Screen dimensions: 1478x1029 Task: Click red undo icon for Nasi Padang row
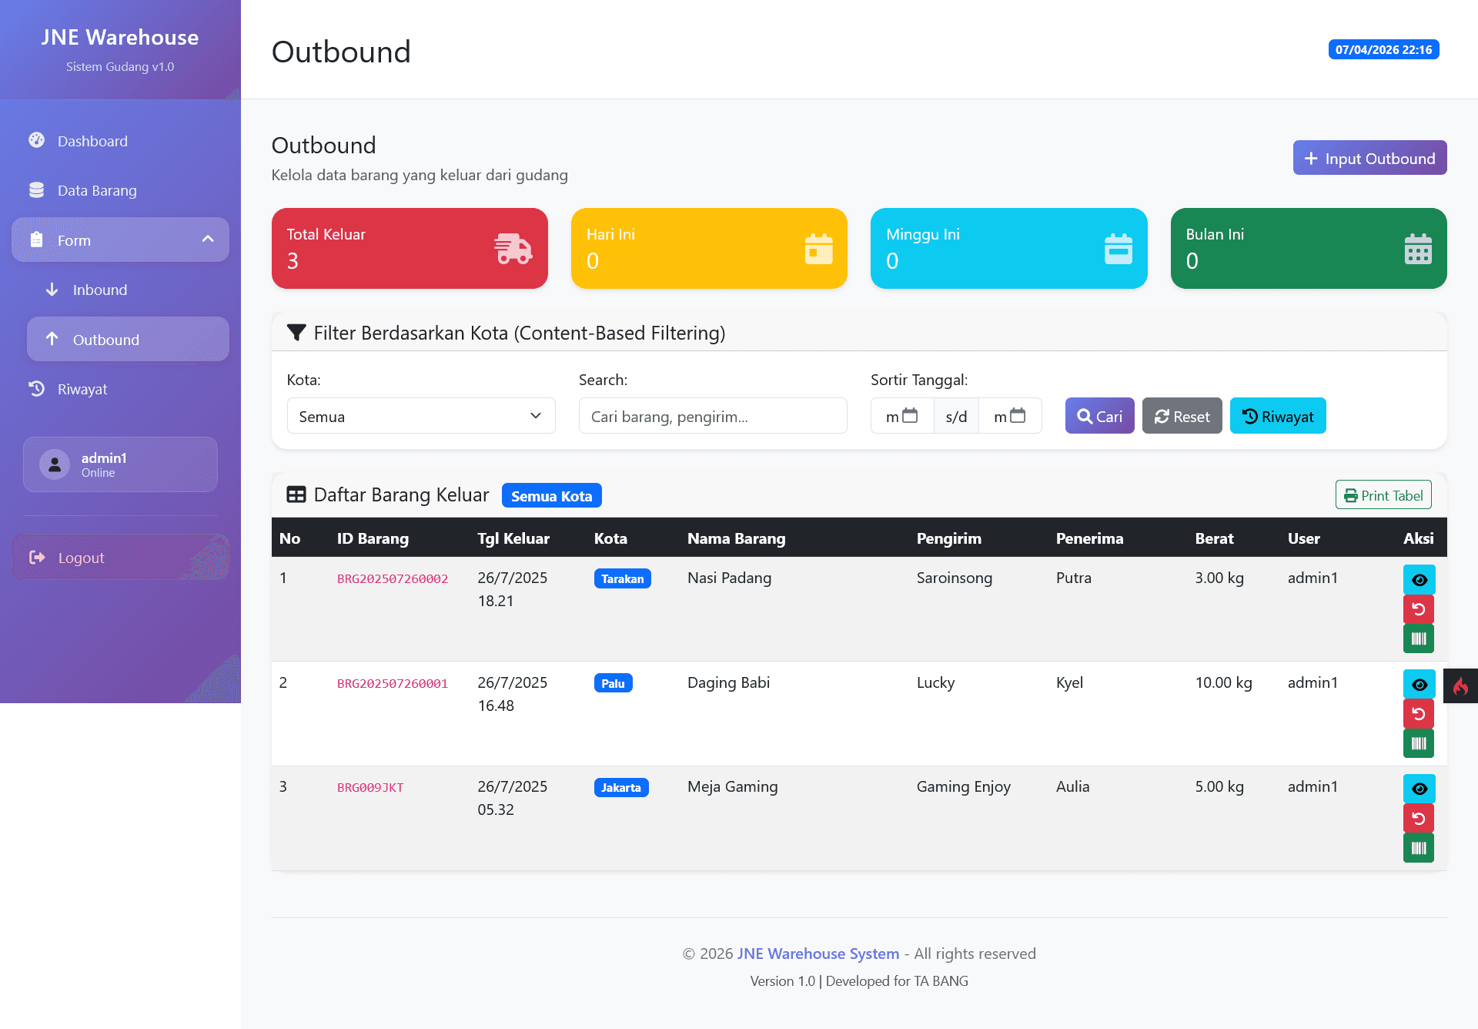pos(1419,609)
